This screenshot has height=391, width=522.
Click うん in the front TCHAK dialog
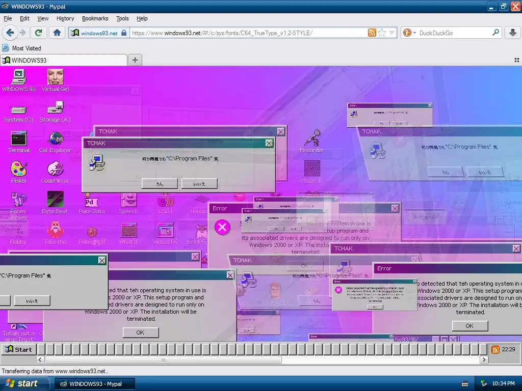[160, 183]
